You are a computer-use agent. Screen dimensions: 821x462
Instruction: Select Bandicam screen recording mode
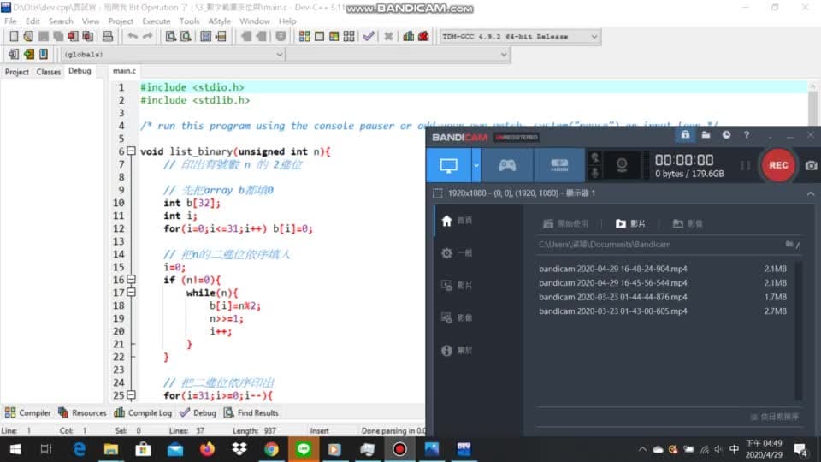[x=449, y=165]
